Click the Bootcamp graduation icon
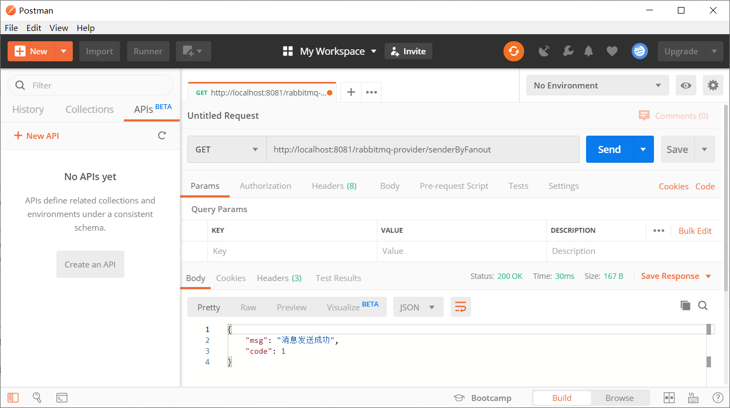The width and height of the screenshot is (730, 408). [460, 398]
